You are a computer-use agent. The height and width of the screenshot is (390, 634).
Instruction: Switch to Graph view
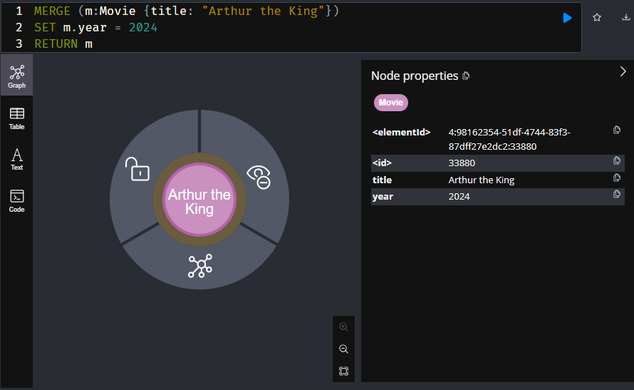point(16,76)
